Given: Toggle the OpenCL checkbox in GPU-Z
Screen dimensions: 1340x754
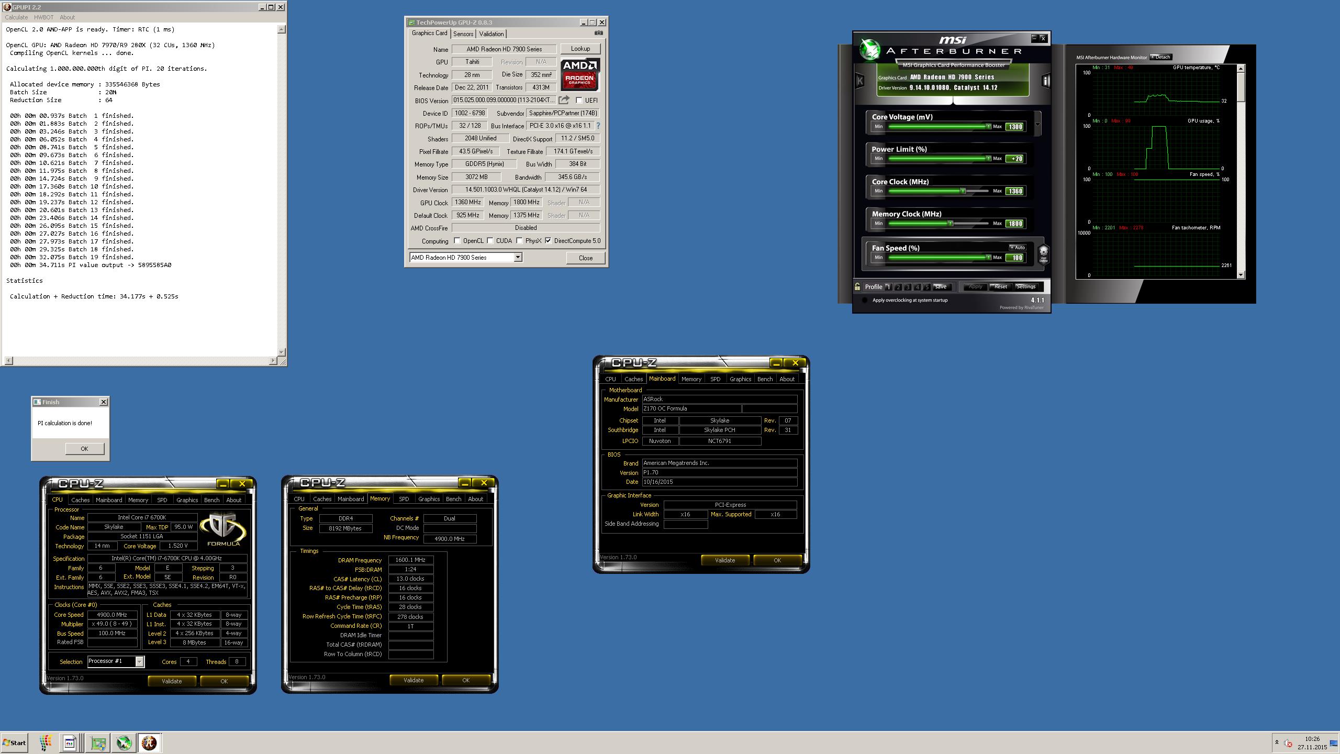Looking at the screenshot, I should 457,241.
